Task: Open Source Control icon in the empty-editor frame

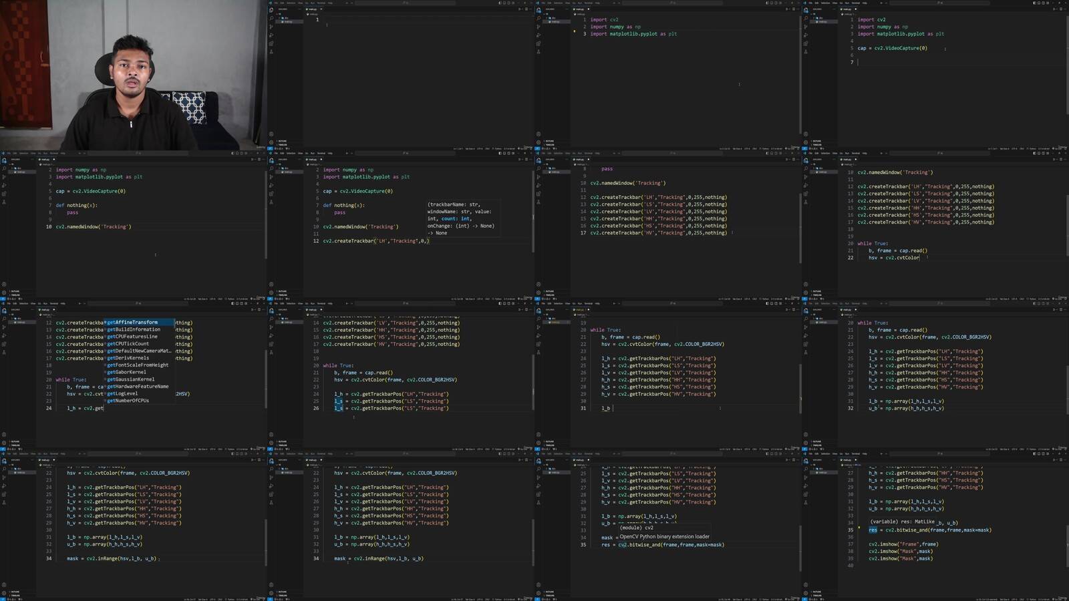Action: tap(271, 27)
